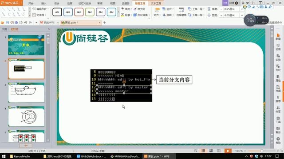
Task: Open the 开始 ribbon tab
Action: coord(31,3)
